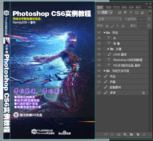Viewport: 153px width, 141px height.
Task: Open the 填充 fill slider dropdown
Action: [149, 26]
